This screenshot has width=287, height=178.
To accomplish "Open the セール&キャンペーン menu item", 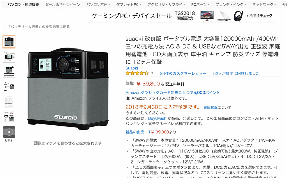I will coord(63,4).
